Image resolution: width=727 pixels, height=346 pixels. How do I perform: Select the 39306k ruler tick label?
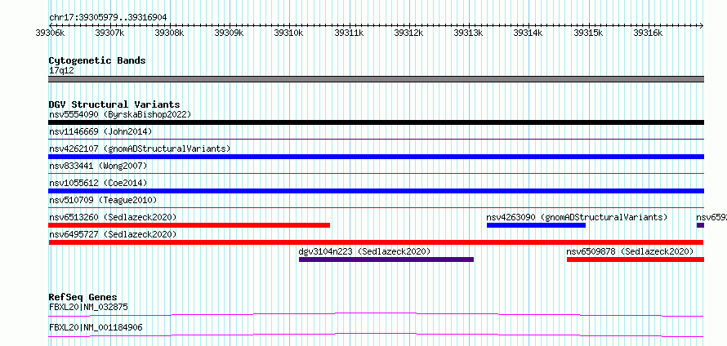50,33
